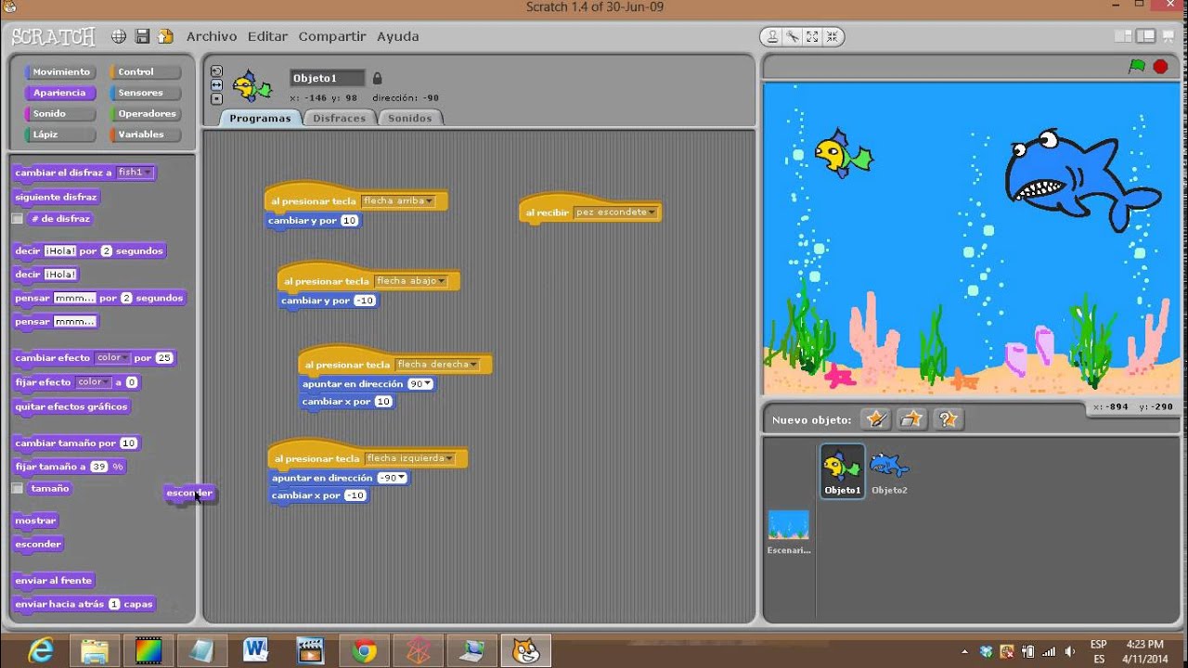Select the Apariencia block category
The width and height of the screenshot is (1188, 668).
click(59, 93)
